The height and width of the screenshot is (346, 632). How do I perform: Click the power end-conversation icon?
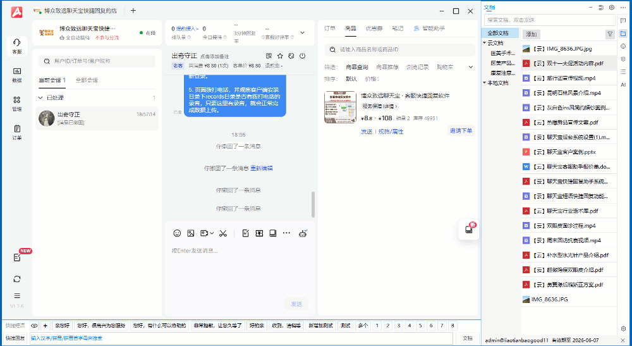(x=302, y=56)
